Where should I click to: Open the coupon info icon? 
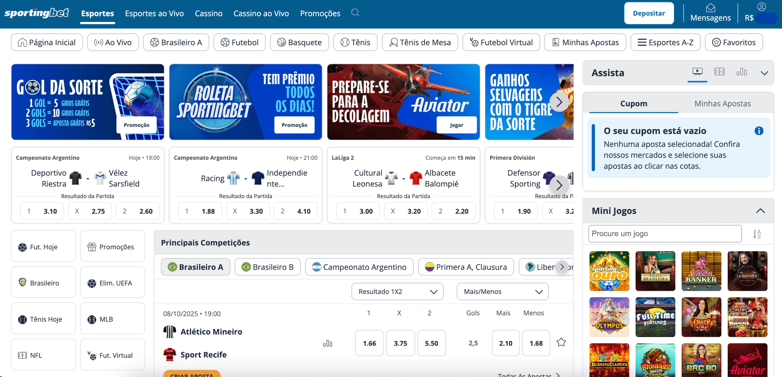click(x=759, y=131)
